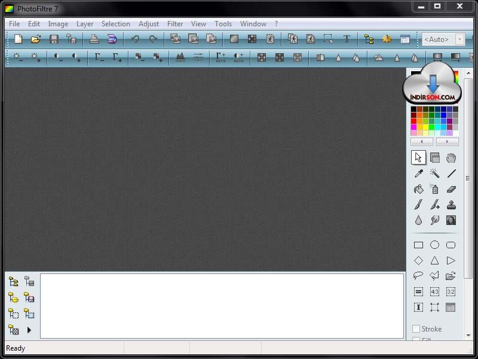Save the image using the floppy disk icon

[x=54, y=39]
